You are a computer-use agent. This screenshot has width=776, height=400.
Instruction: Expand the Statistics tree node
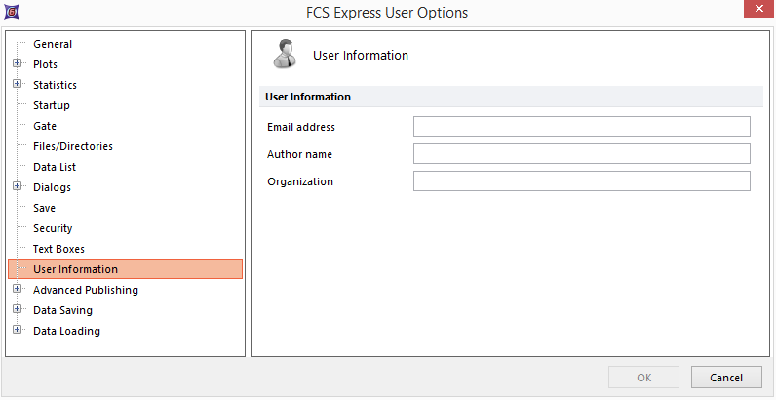tap(17, 85)
